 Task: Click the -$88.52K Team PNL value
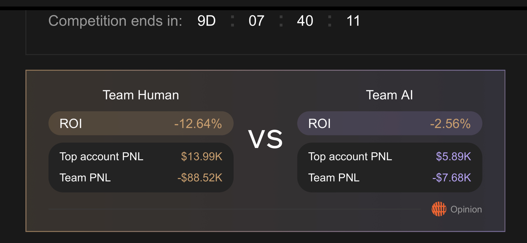pyautogui.click(x=200, y=178)
